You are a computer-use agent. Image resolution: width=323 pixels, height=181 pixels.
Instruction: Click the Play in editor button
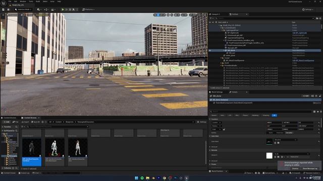tap(63, 10)
